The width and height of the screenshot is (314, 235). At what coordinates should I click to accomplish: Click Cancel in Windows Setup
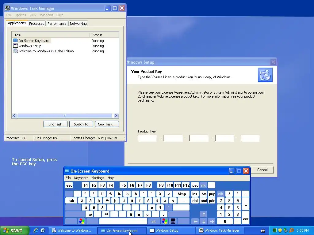tap(262, 170)
